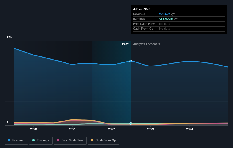
Task: Click the €4b y-axis label
Action: coord(9,37)
